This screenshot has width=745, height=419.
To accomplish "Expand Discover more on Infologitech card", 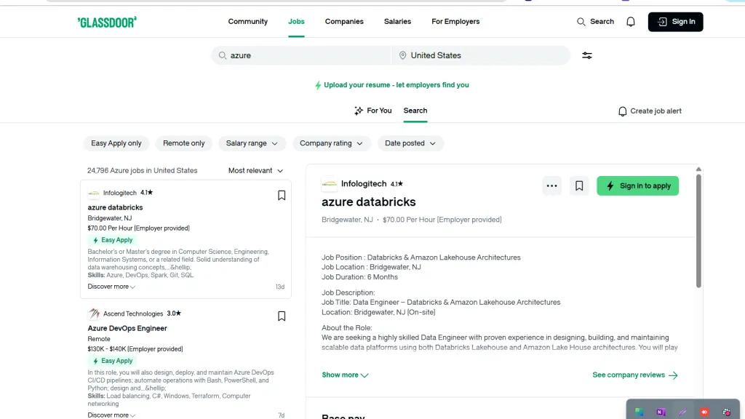I will [x=111, y=287].
